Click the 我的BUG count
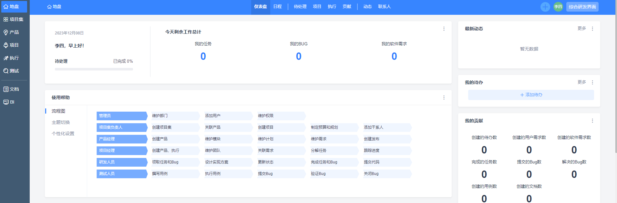 pyautogui.click(x=299, y=56)
